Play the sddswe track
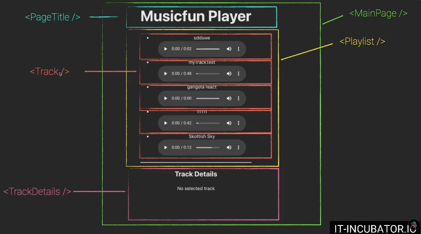This screenshot has width=421, height=234. pyautogui.click(x=165, y=49)
